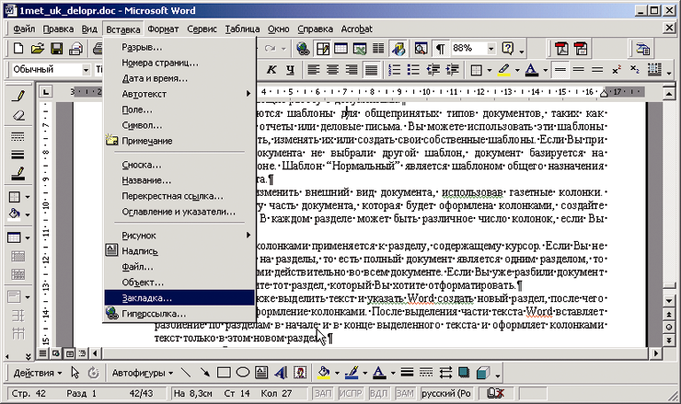Open the Borders dropdown arrow
The image size is (681, 404).
(489, 70)
